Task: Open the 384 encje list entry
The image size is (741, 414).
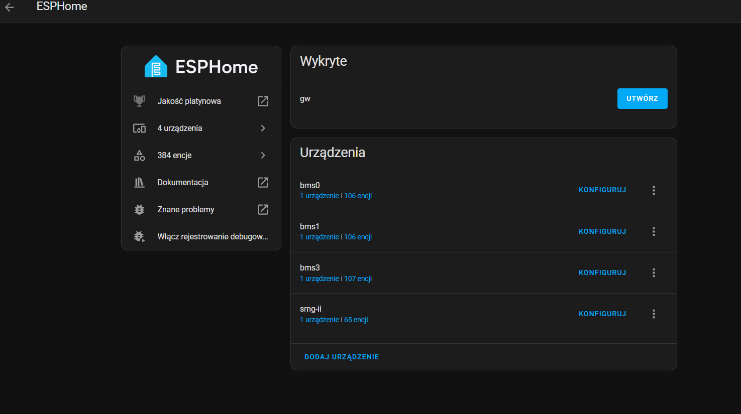Action: click(201, 155)
